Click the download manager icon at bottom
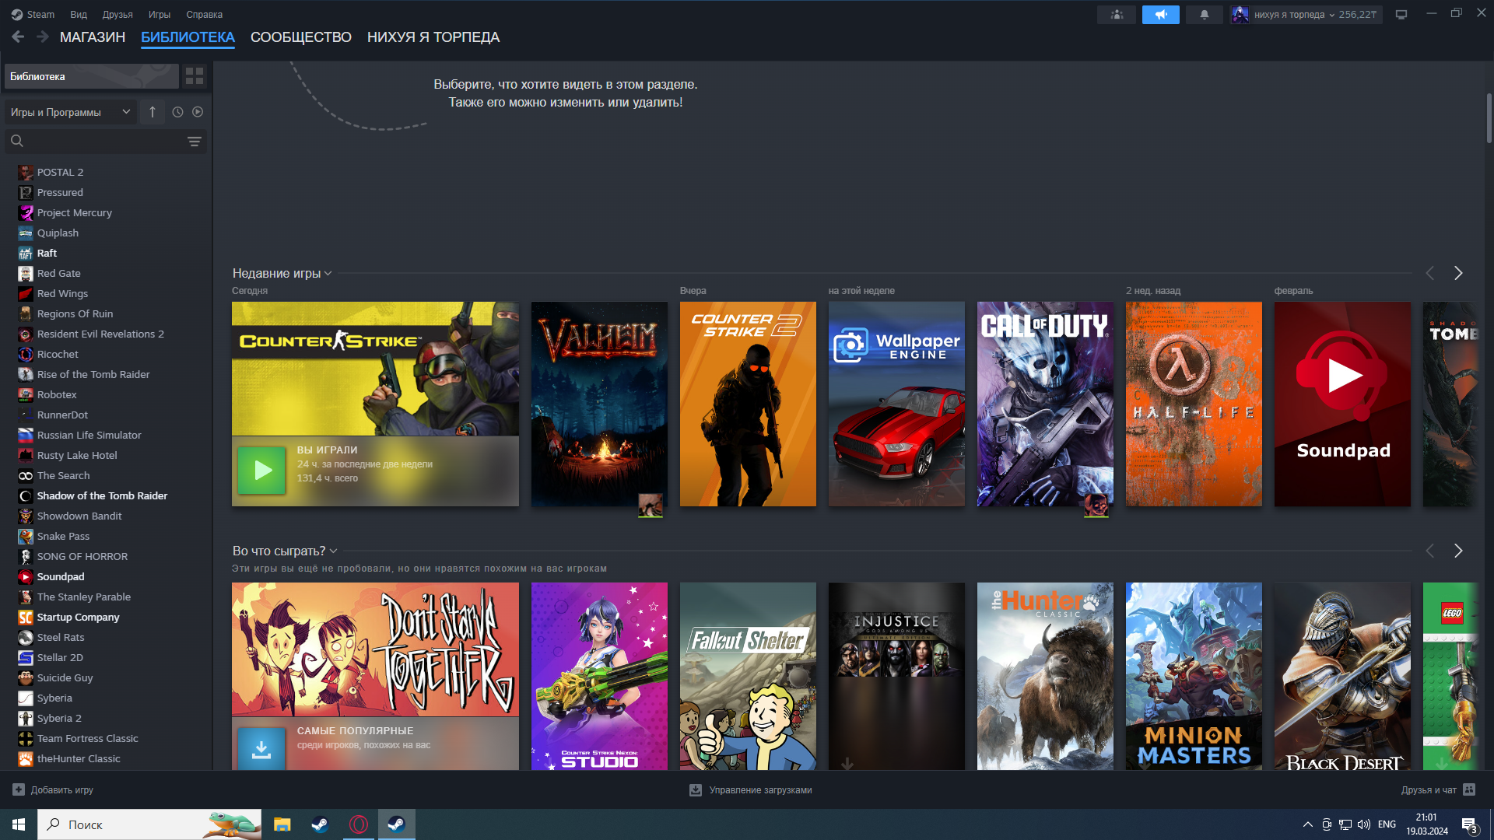This screenshot has width=1494, height=840. pyautogui.click(x=696, y=790)
